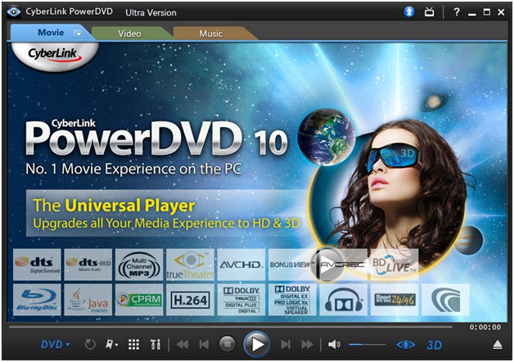The width and height of the screenshot is (514, 362).
Task: Open the bookmark dropdown menu
Action: 111,345
